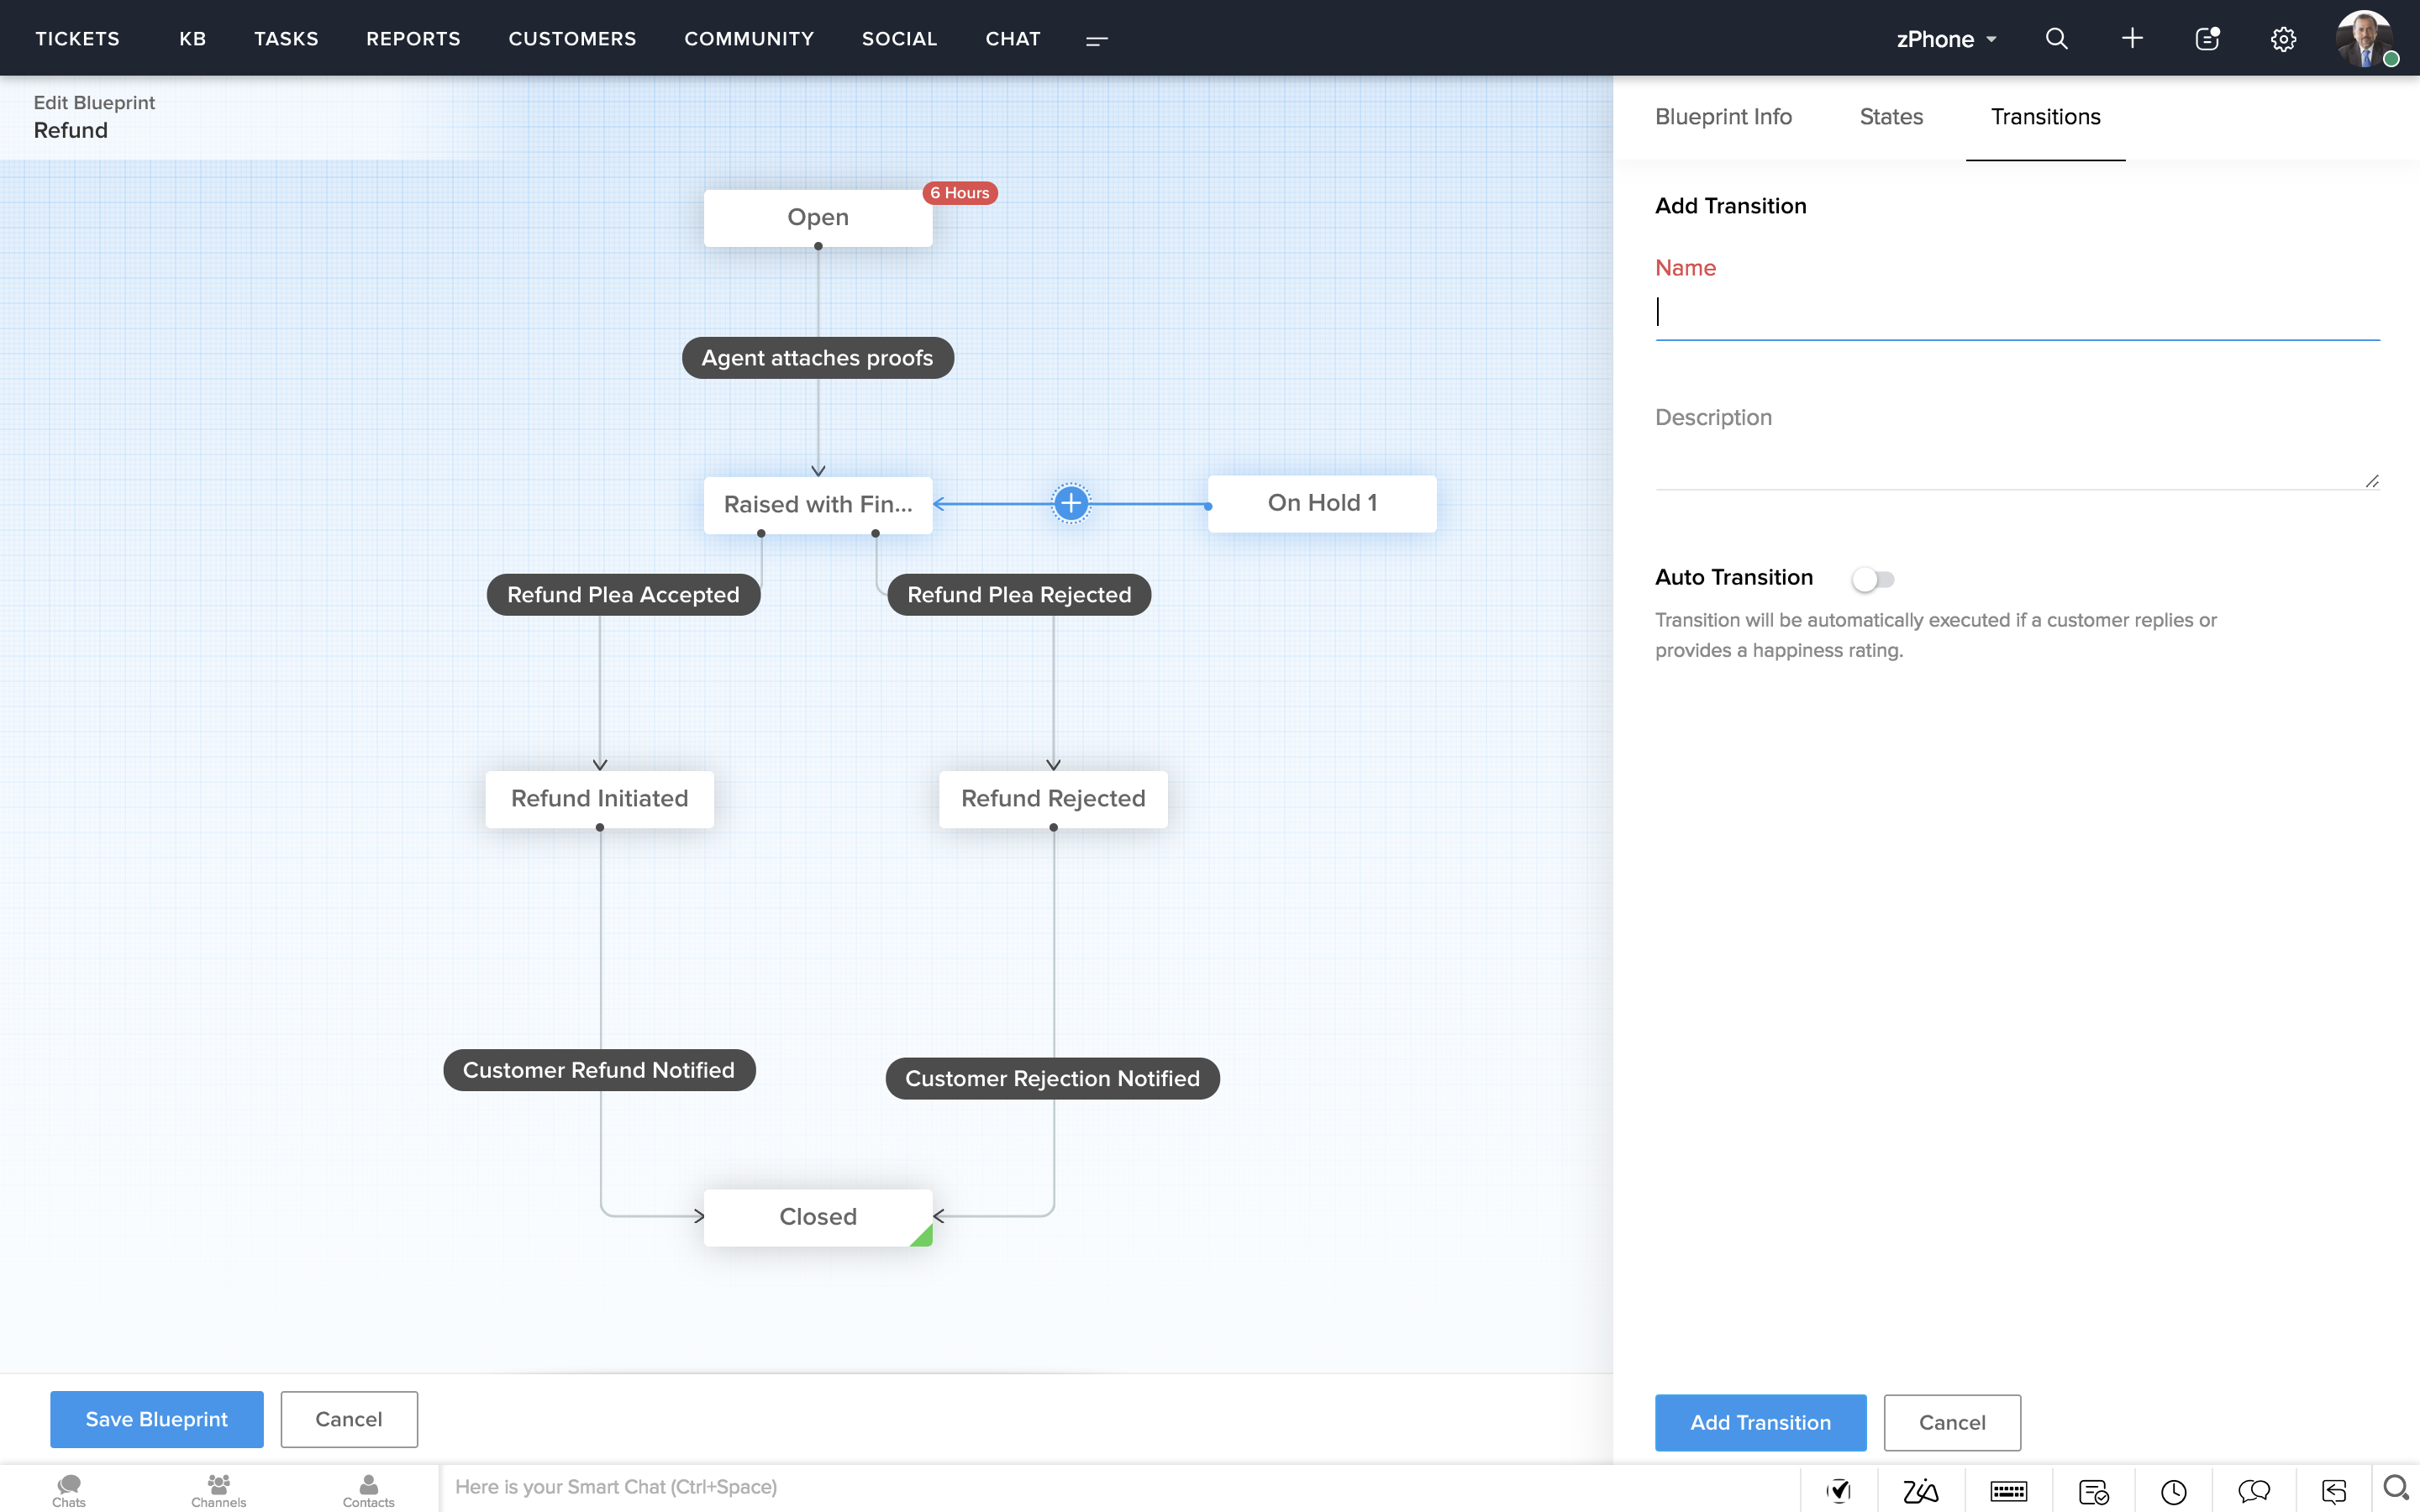
Task: Click the Save Blueprint button
Action: tap(157, 1419)
